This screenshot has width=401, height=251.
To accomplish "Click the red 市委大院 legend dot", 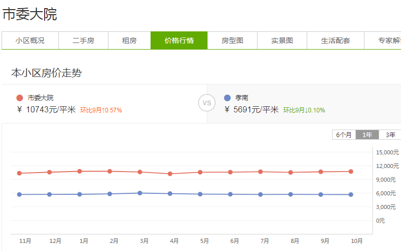I will pyautogui.click(x=20, y=98).
